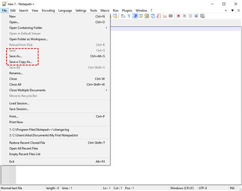Run macro multiple times icon
The height and width of the screenshot is (191, 242).
click(196, 16)
